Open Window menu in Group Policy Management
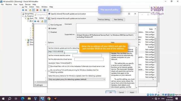Screen dimensions: 181x101 point(44,7)
